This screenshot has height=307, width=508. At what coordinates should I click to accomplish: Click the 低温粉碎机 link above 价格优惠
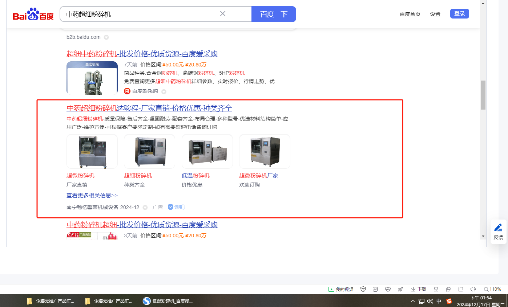[195, 176]
